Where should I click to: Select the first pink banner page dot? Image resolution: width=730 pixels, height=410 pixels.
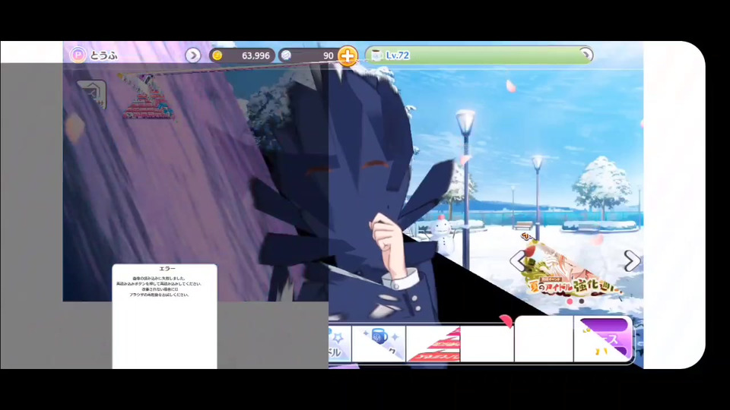point(570,301)
